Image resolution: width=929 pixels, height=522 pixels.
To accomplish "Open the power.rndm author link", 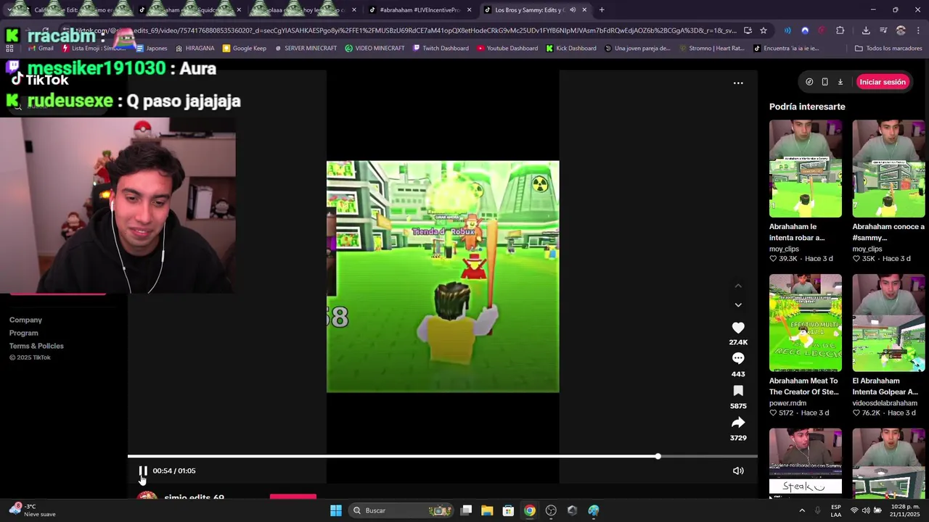I will pos(787,403).
